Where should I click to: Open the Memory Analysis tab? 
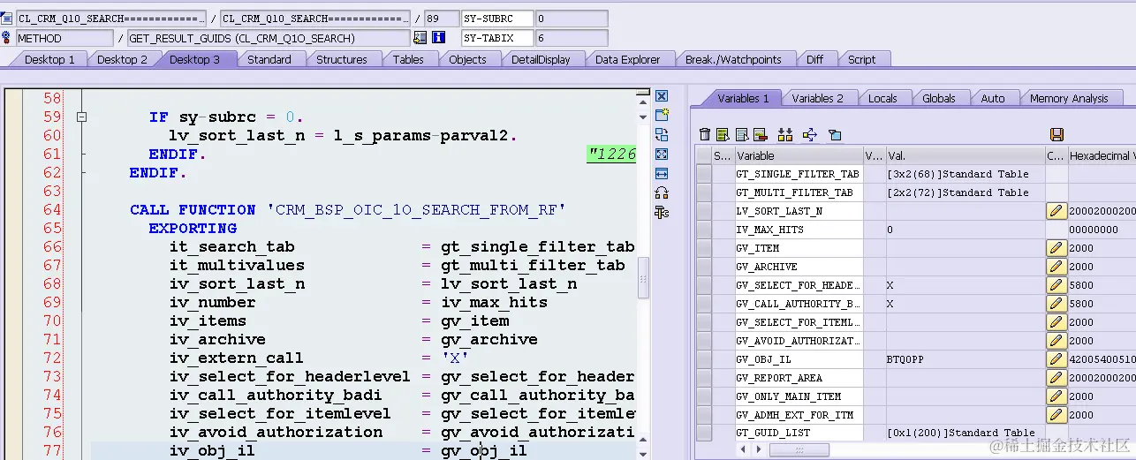[1069, 98]
